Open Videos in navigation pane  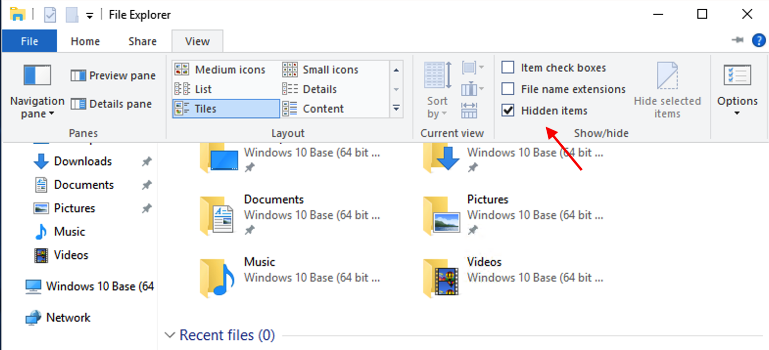71,255
